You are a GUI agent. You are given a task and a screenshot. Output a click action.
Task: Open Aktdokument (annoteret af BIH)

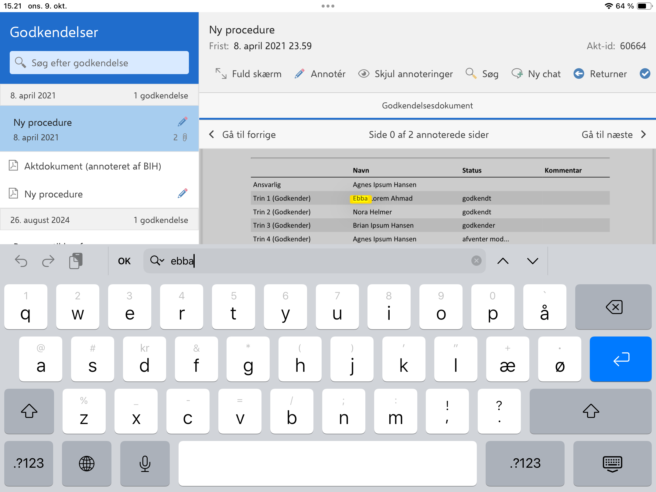pos(99,166)
